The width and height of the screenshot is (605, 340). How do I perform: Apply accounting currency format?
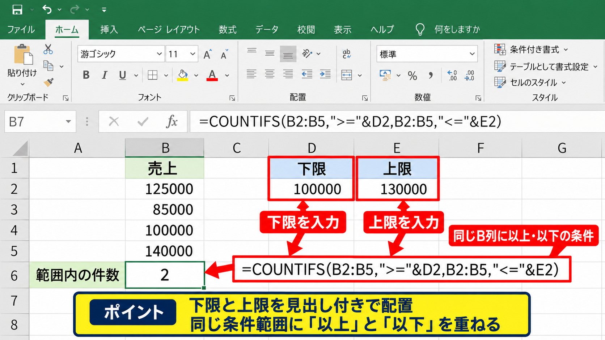[x=385, y=75]
